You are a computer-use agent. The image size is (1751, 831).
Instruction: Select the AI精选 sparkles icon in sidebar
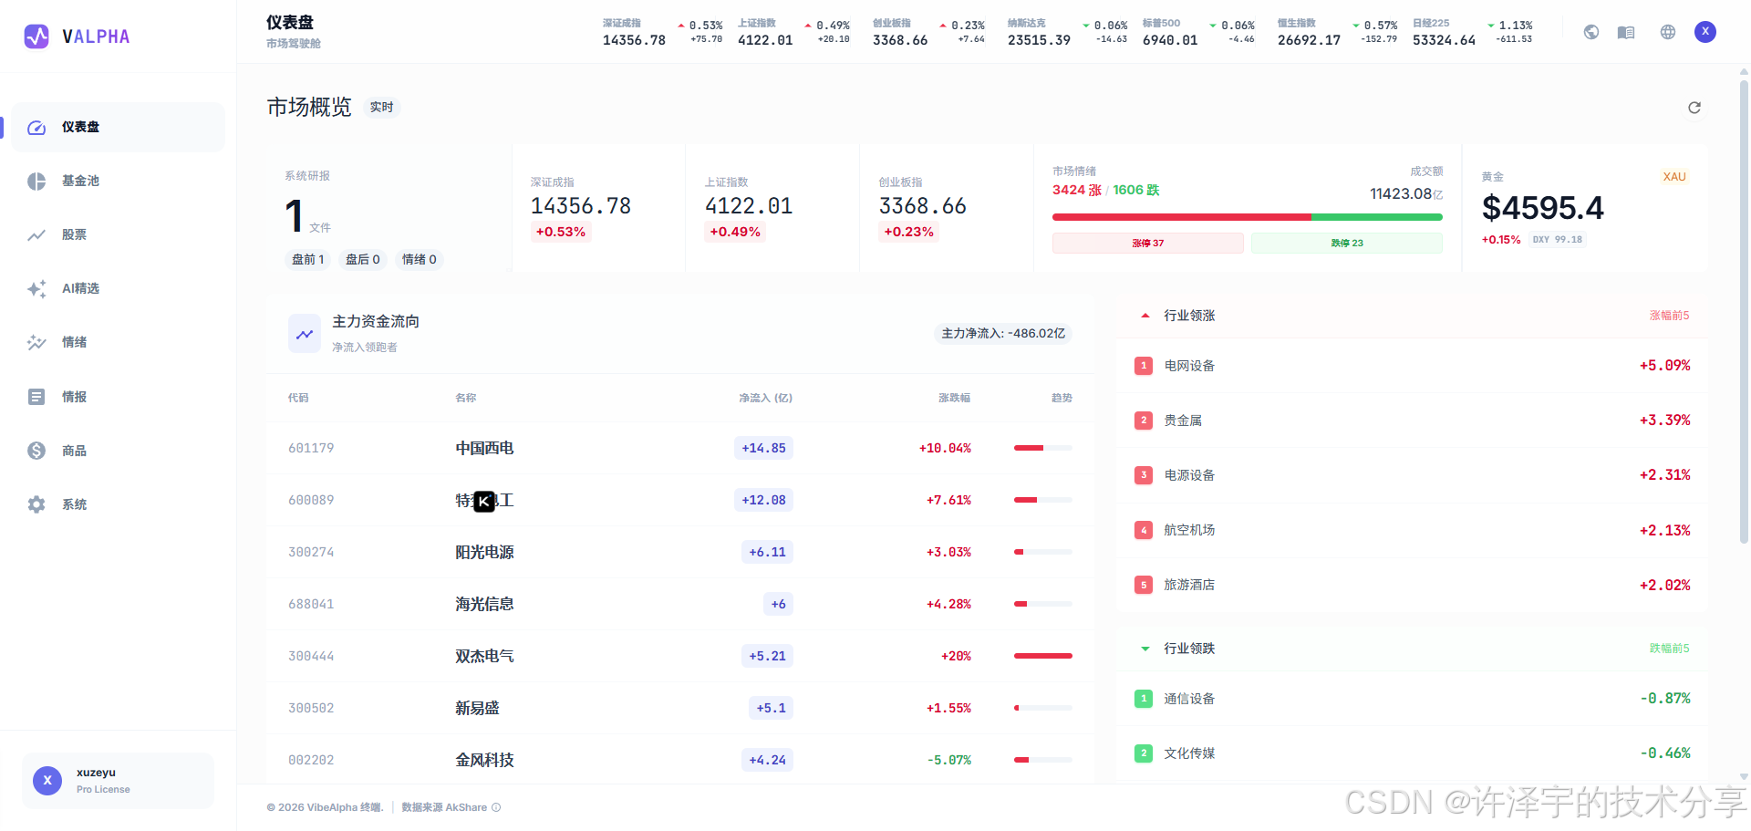[36, 288]
